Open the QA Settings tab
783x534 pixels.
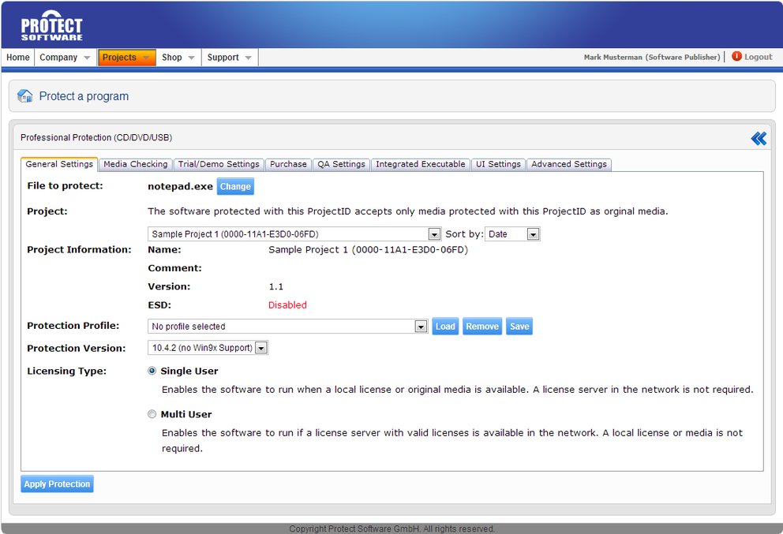341,164
